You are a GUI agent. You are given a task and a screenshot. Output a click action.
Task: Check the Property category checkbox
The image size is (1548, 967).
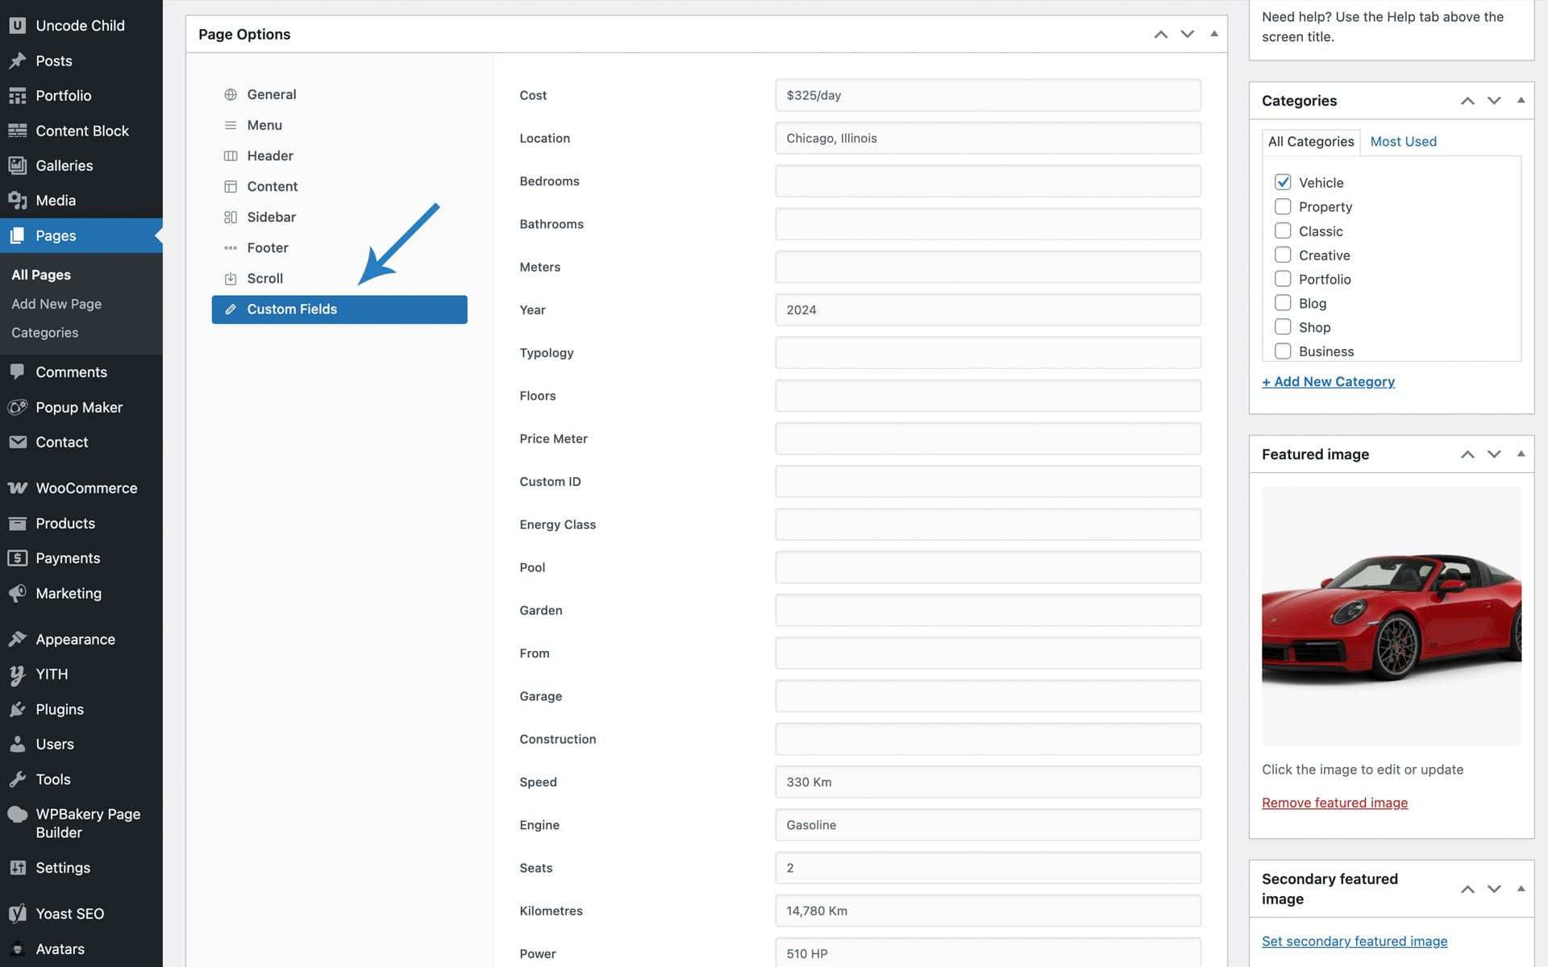[1283, 207]
